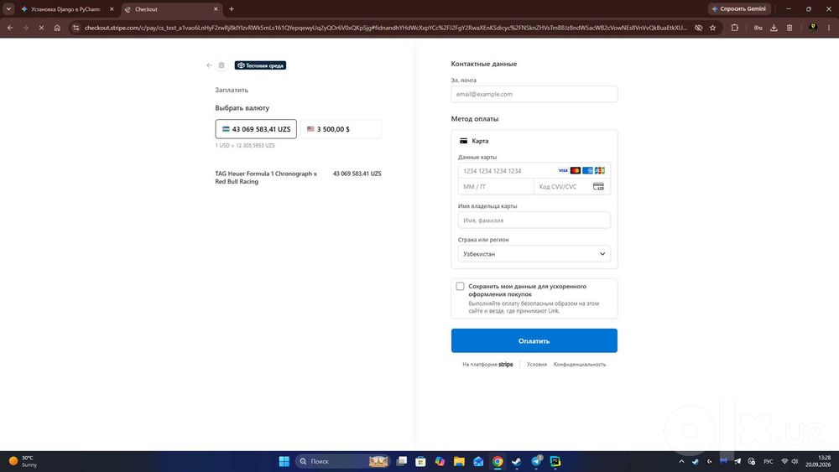Open Steam from the taskbar
The height and width of the screenshot is (472, 839).
tap(517, 461)
